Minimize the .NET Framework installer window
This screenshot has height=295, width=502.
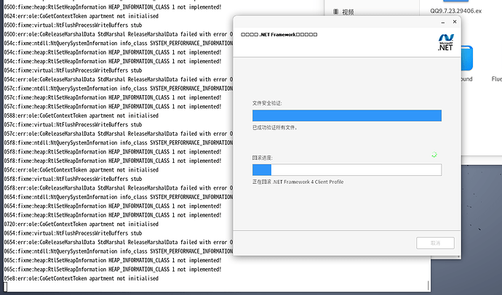(x=443, y=22)
